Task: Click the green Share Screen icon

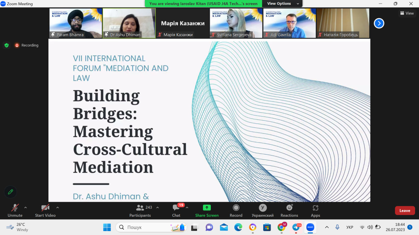Action: click(207, 208)
